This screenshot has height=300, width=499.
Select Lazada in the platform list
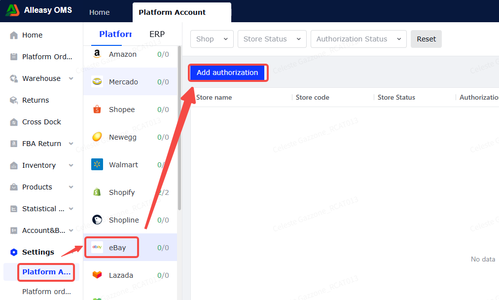click(130, 275)
